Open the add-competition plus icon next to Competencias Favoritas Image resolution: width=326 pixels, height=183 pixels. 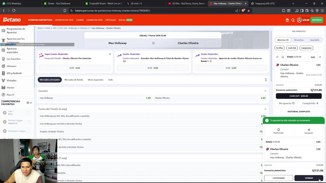[28, 103]
